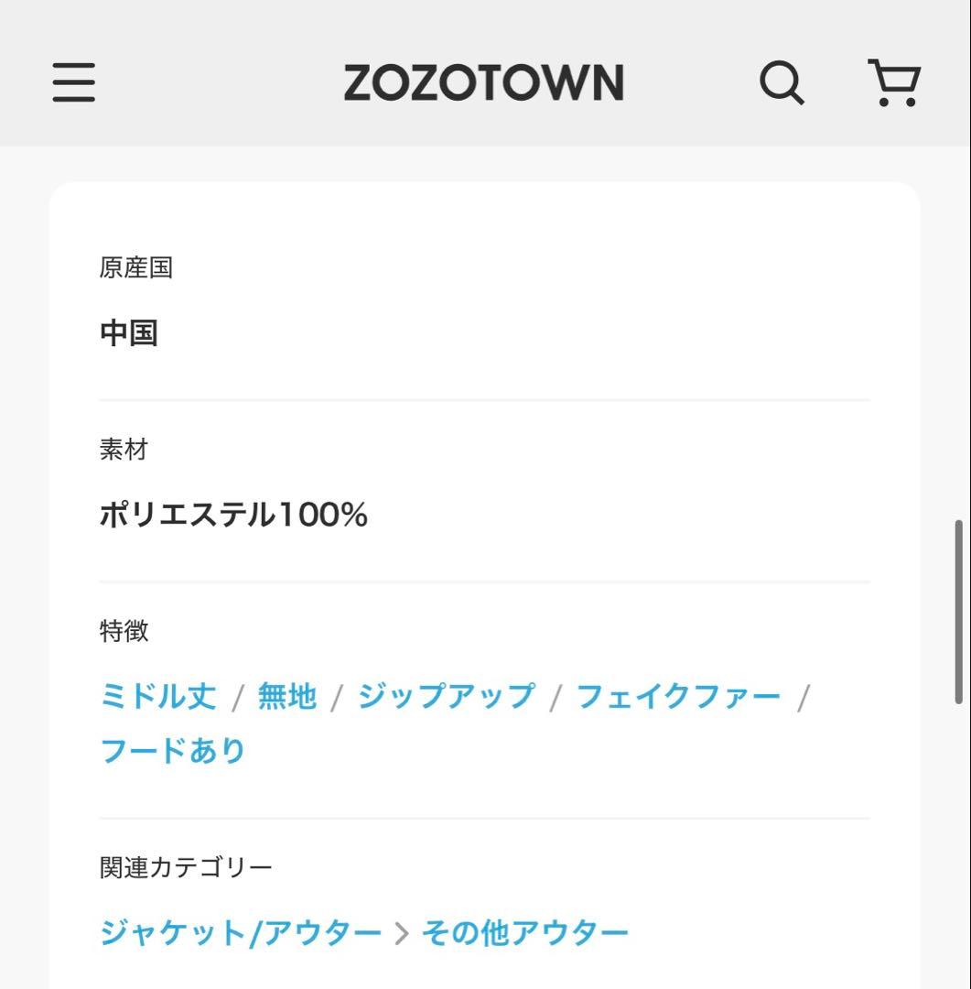The width and height of the screenshot is (971, 989).
Task: Click the search magnifier icon
Action: pos(782,83)
